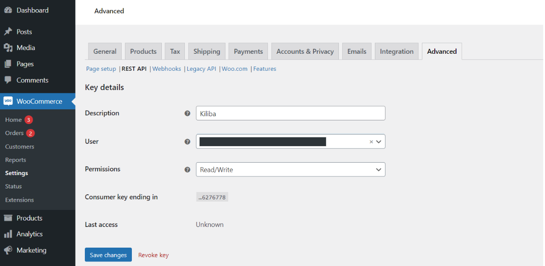Click the Posts pushpin icon
545x266 pixels.
coord(8,32)
